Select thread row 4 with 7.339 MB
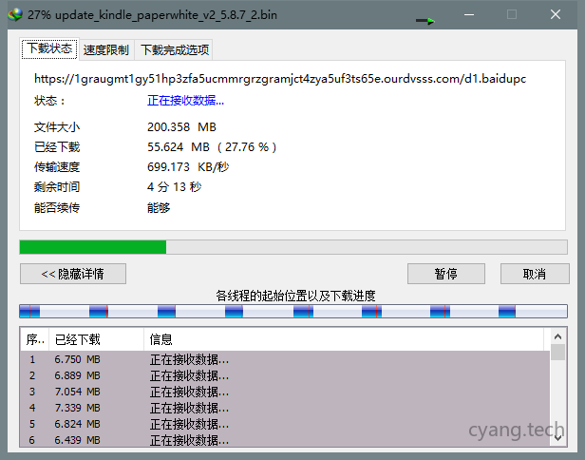This screenshot has width=585, height=460. point(285,408)
